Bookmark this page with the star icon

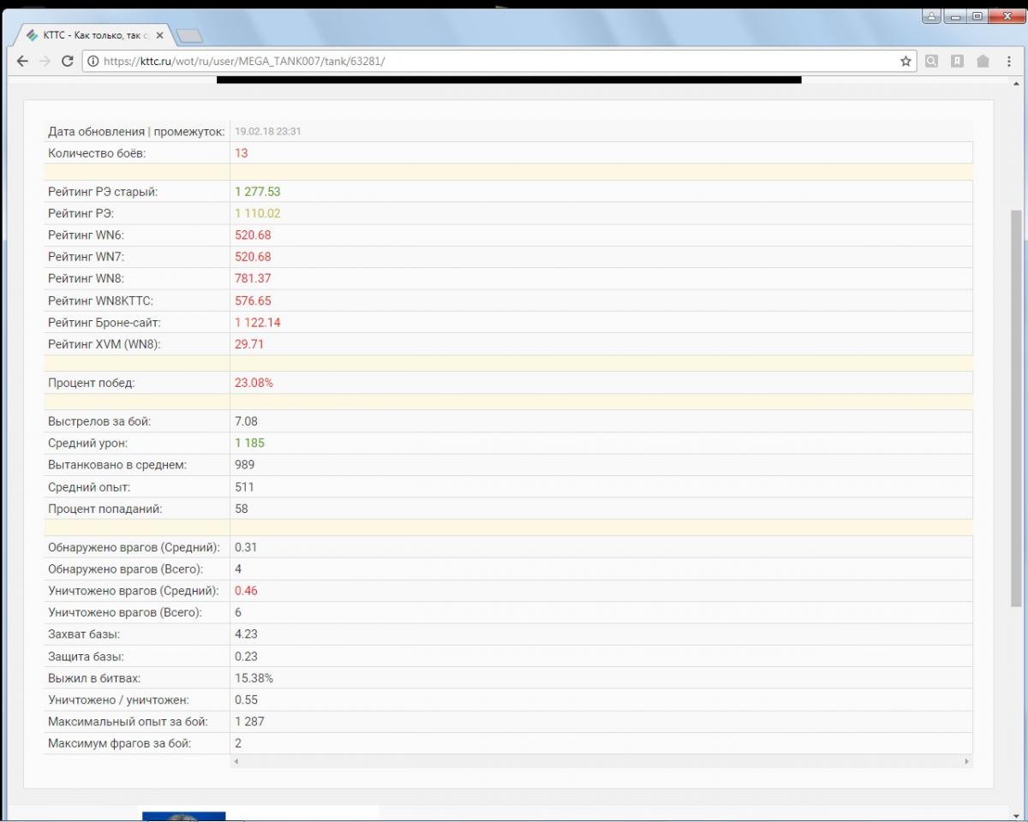pyautogui.click(x=905, y=61)
